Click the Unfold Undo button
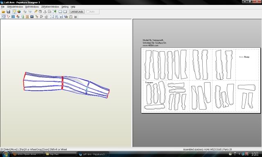Screen dimensions: 262x157 (x=77, y=12)
